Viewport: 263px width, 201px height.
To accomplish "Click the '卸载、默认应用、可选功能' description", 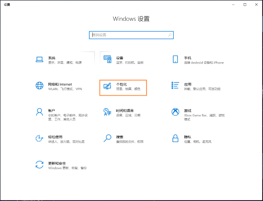I will (202, 89).
